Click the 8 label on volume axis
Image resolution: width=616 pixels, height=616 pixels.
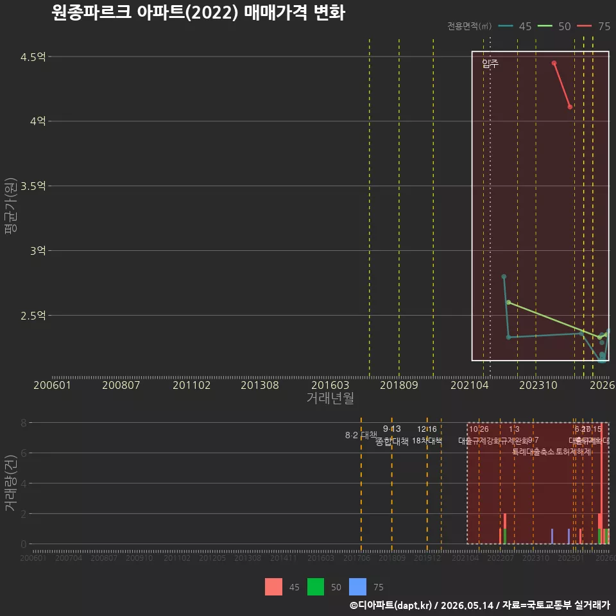coord(24,423)
